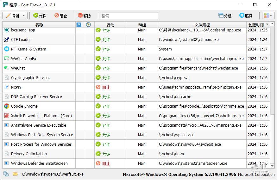The height and width of the screenshot is (180, 277).
Task: Click the C:\program files\tencent\wechat\wechat.exe path
Action: click(x=202, y=68)
